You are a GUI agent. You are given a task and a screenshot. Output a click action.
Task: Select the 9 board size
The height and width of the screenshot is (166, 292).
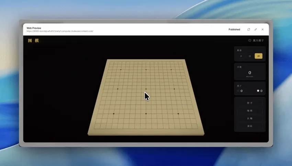point(241,56)
